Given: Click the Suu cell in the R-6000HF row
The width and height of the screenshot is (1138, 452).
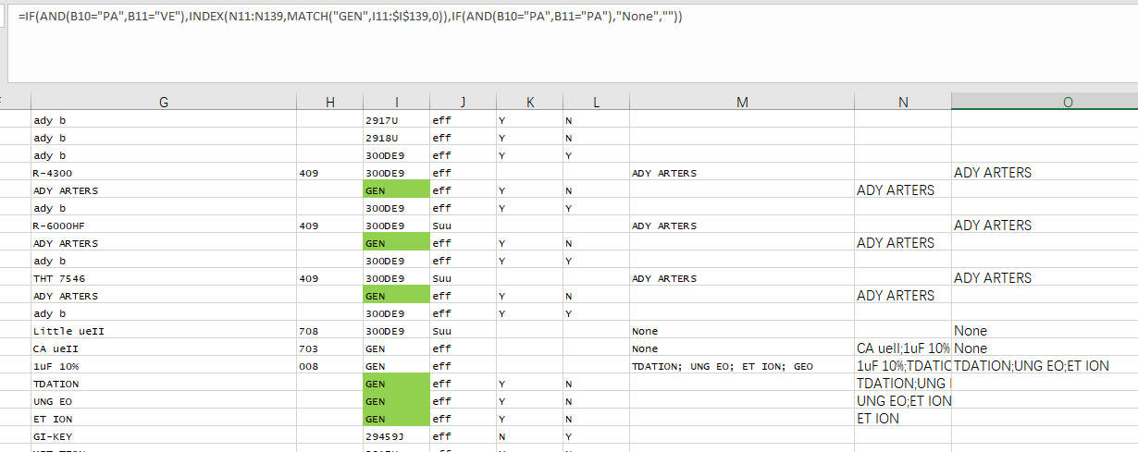Looking at the screenshot, I should [464, 226].
